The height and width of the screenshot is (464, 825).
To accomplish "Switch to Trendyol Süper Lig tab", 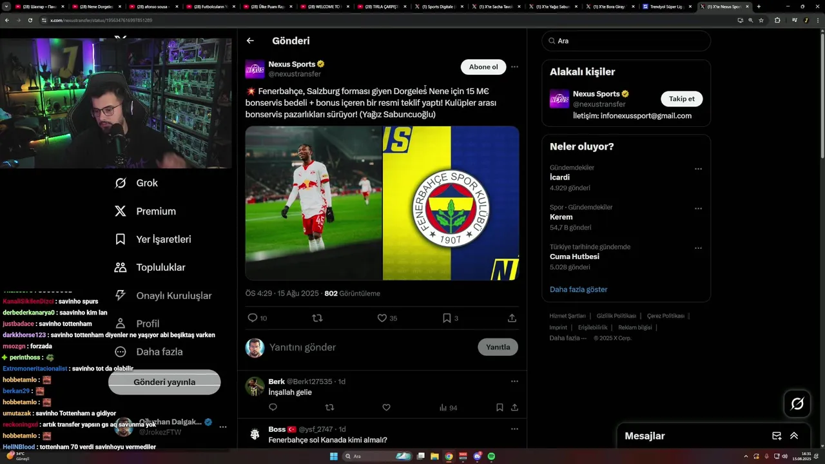I will 667,6.
